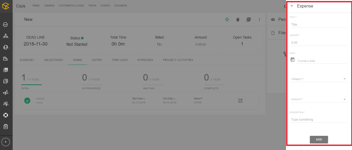Expand the Category dropdown
The image size is (352, 150).
(319, 79)
